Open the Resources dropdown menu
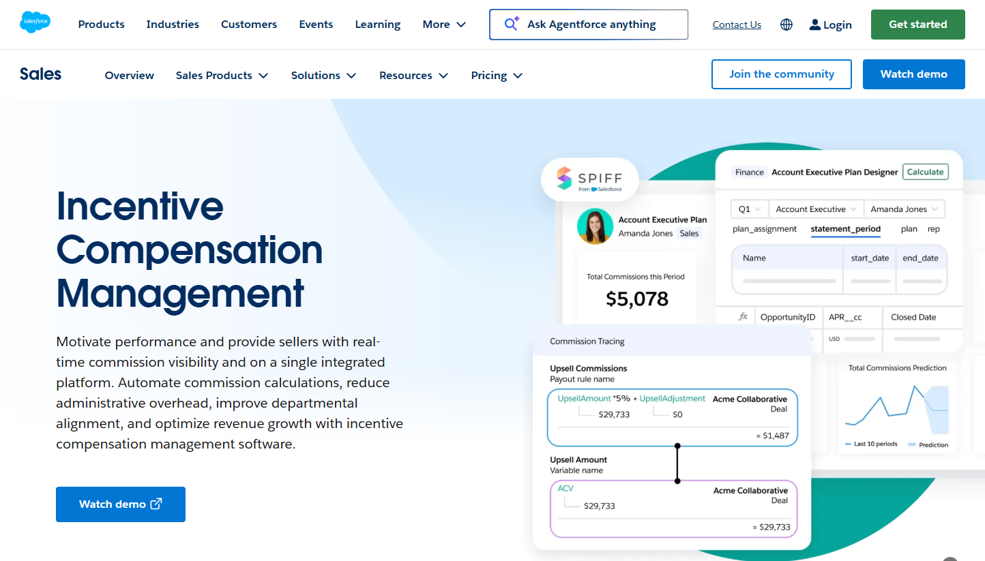Screen dimensions: 985x561 tap(413, 76)
